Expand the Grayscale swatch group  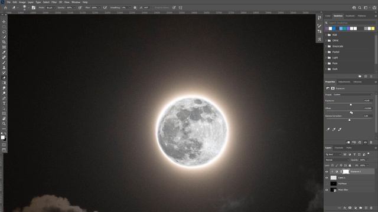(326, 46)
